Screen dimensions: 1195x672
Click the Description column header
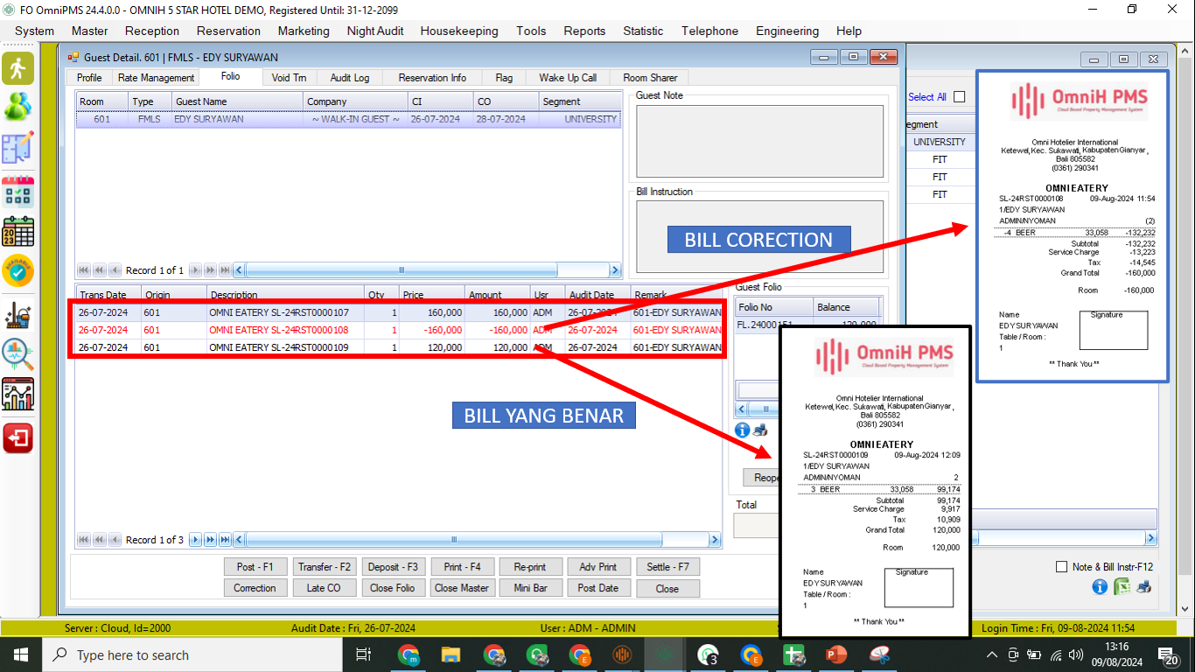pyautogui.click(x=285, y=295)
